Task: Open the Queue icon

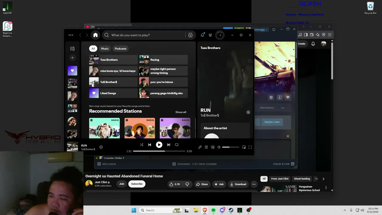Action: coord(206,147)
